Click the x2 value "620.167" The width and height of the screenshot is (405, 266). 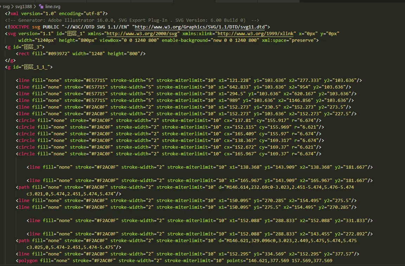point(304,94)
